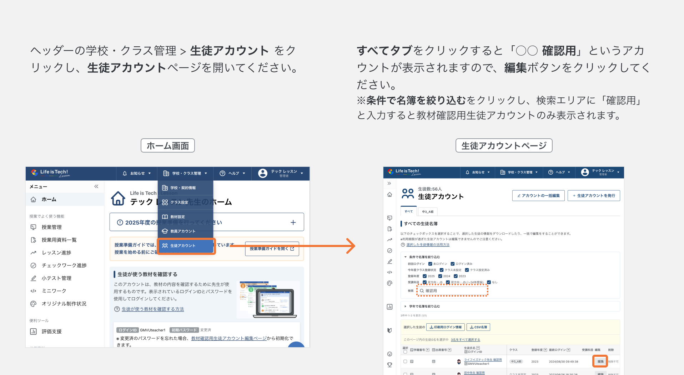Click the home icon in the collapsed sidebar
Image resolution: width=684 pixels, height=375 pixels.
point(390,195)
